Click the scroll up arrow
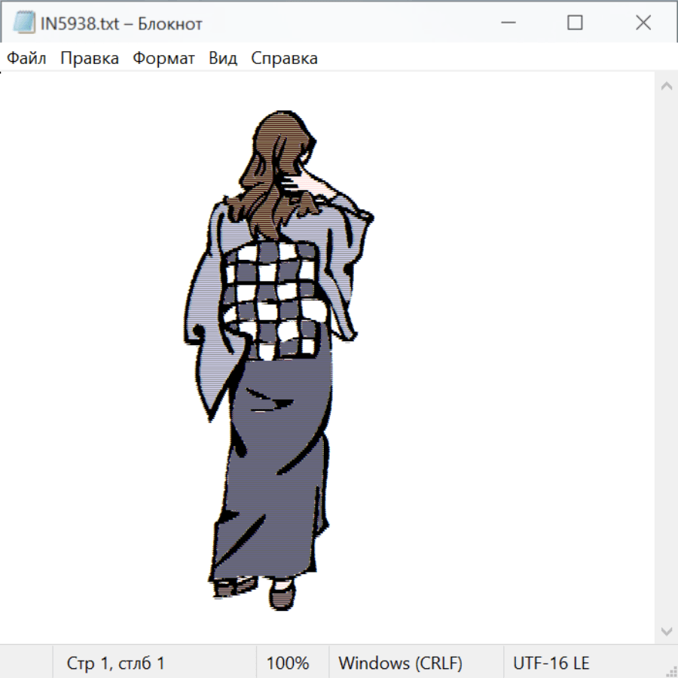The height and width of the screenshot is (678, 678). click(x=666, y=86)
